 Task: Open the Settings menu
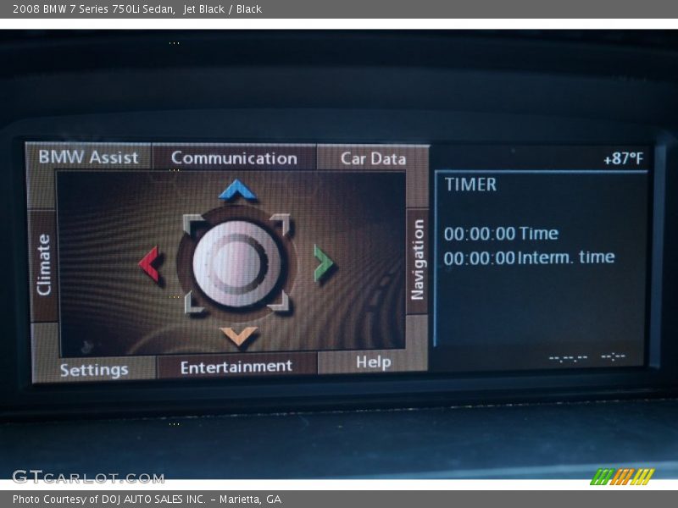[x=94, y=370]
